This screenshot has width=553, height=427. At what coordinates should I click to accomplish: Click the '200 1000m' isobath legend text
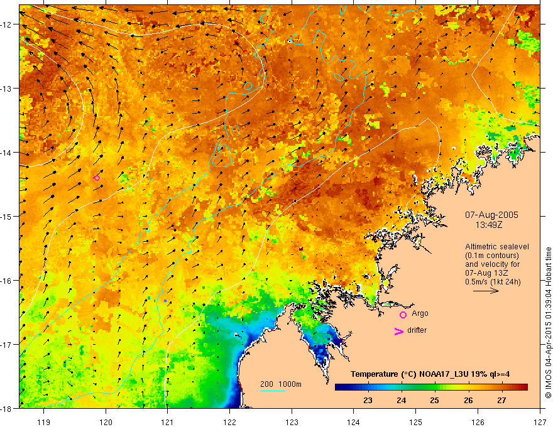[281, 384]
